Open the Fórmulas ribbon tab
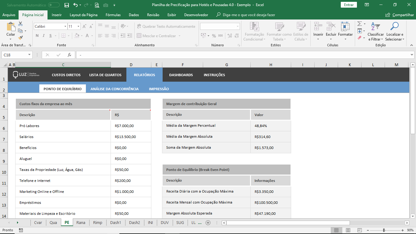This screenshot has height=234, width=416. pyautogui.click(x=113, y=15)
